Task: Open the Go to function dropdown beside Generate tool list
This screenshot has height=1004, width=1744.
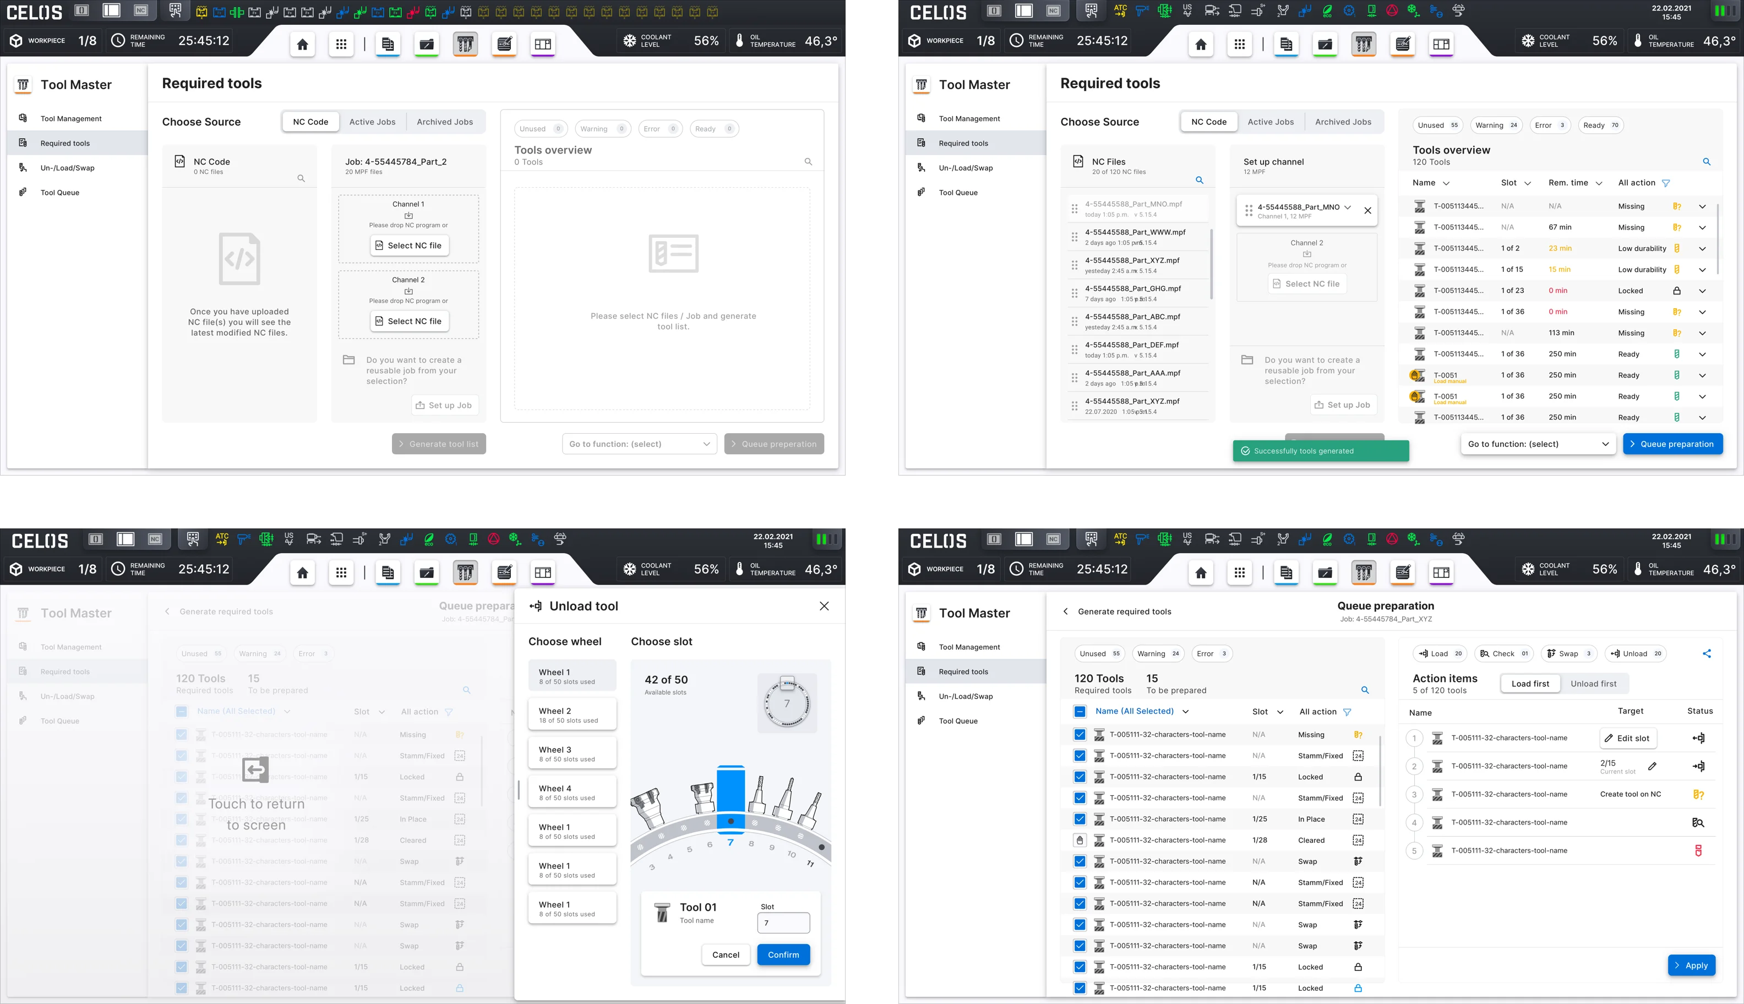Action: [x=639, y=444]
